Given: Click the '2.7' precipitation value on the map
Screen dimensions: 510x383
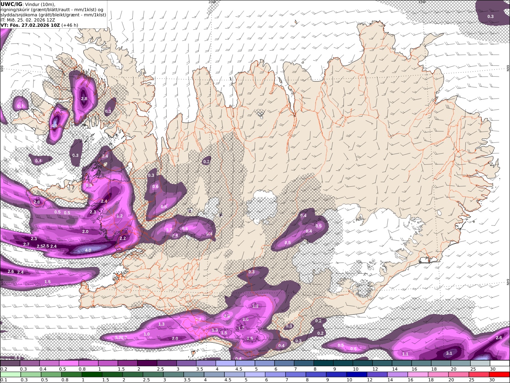Looking at the screenshot, I should 26,244.
